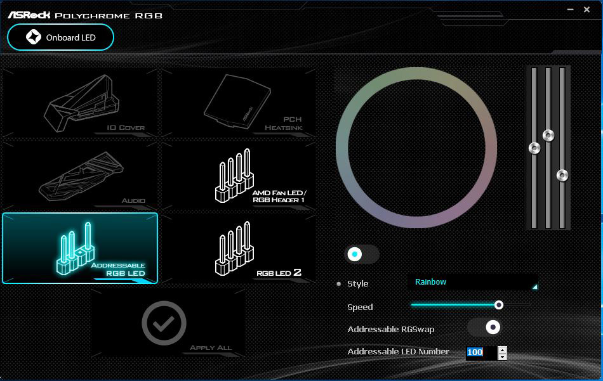603x381 pixels.
Task: Minimize the Polychrome RGB window
Action: [x=571, y=10]
